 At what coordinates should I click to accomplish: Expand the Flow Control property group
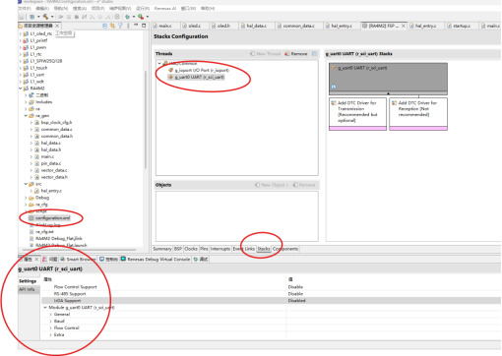[50, 328]
